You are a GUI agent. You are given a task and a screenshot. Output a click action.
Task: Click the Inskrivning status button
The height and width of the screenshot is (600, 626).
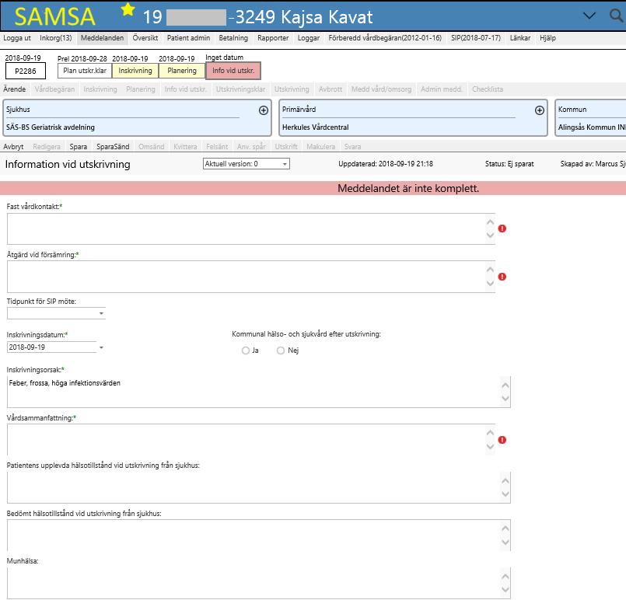pos(135,71)
